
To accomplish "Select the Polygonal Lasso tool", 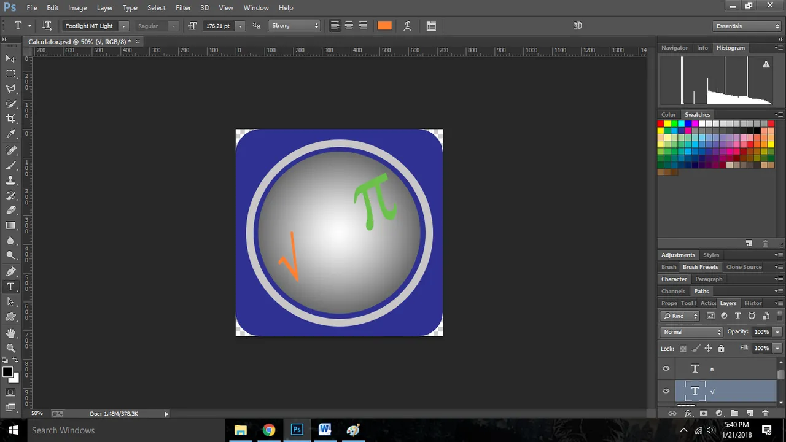I will [x=10, y=89].
